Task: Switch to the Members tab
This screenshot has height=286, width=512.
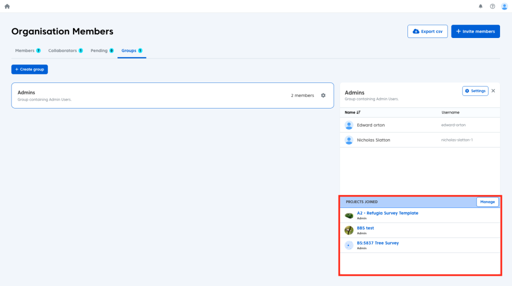Action: pyautogui.click(x=25, y=50)
